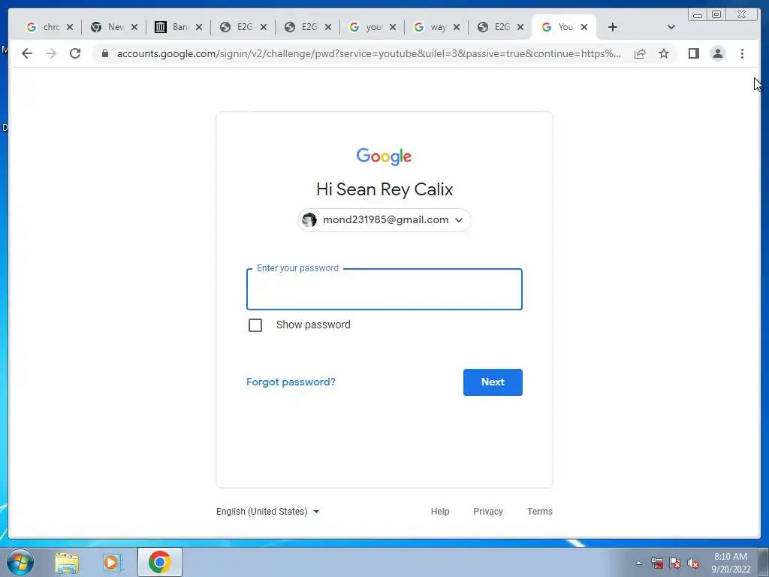The image size is (769, 577).
Task: Bookmark this page with the star
Action: click(664, 53)
